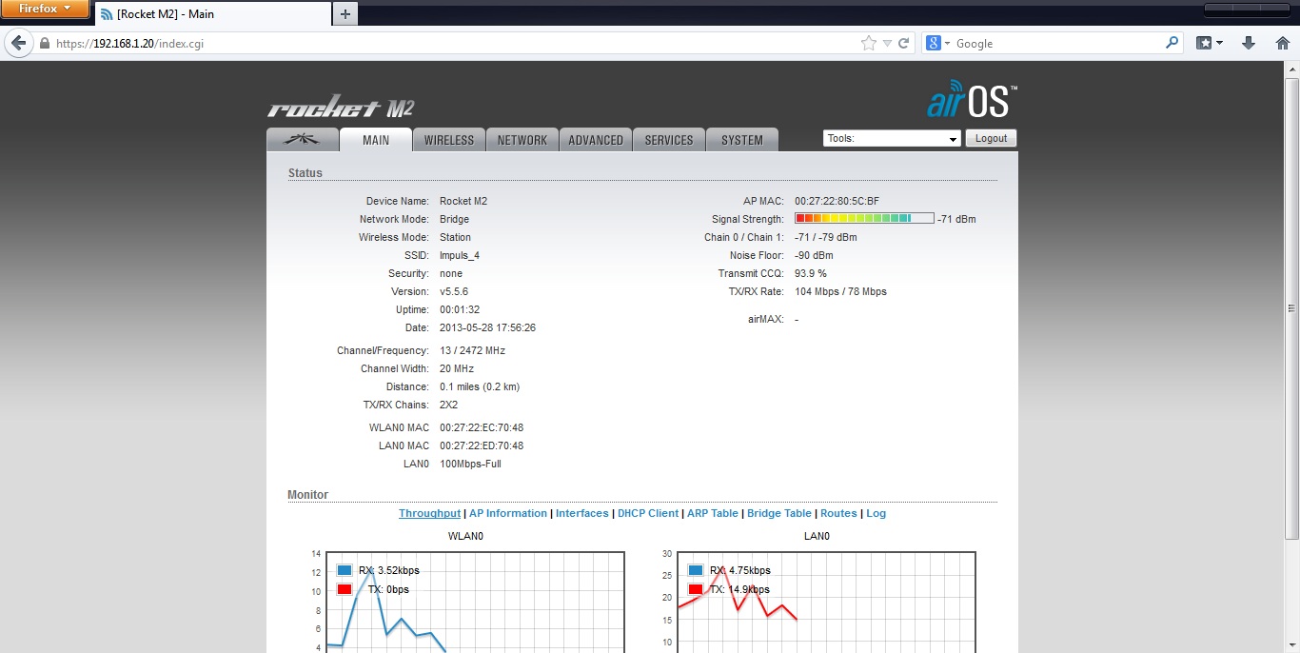
Task: Open a new tab with plus button
Action: (345, 13)
